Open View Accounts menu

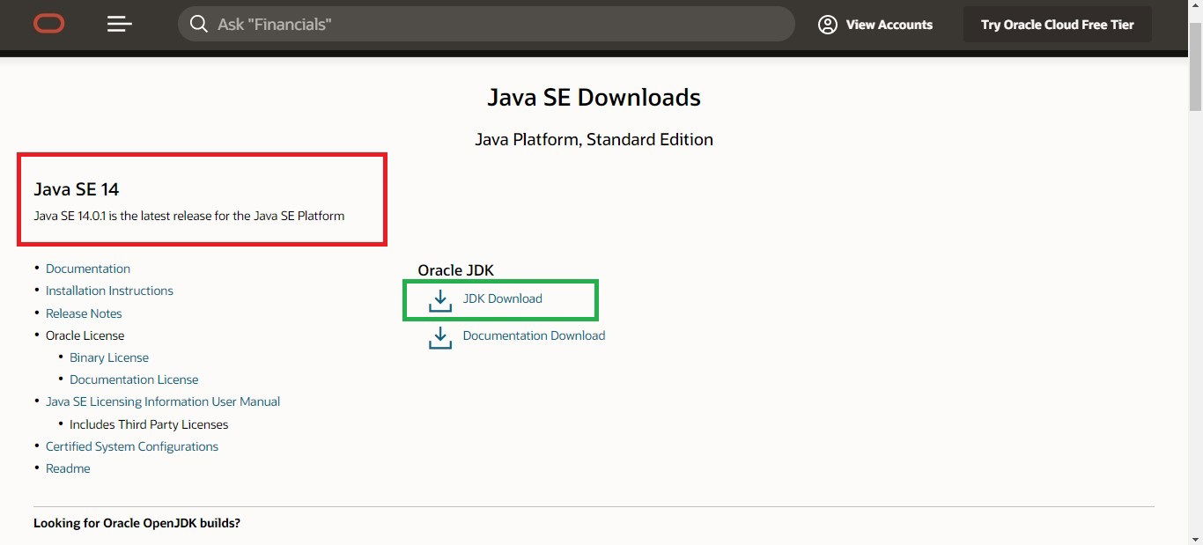pos(889,25)
